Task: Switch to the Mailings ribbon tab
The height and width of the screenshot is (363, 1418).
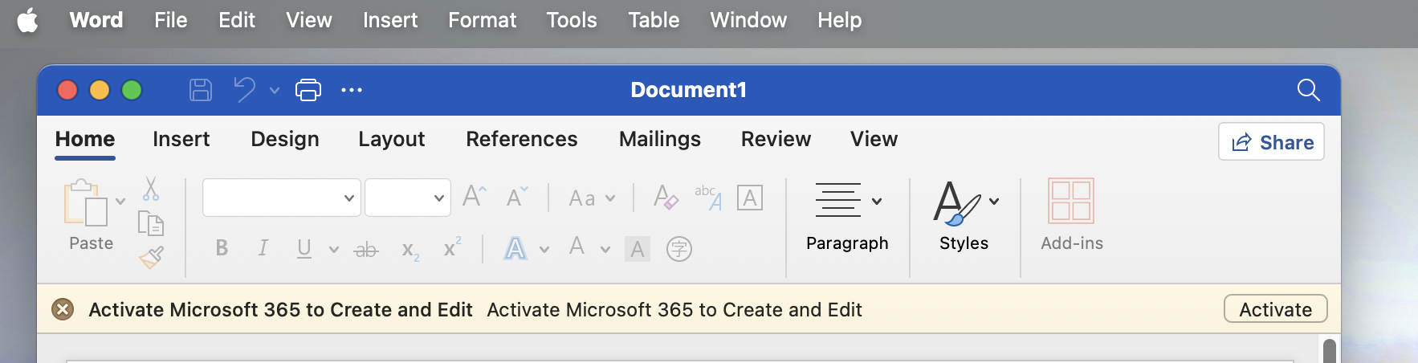Action: point(660,140)
